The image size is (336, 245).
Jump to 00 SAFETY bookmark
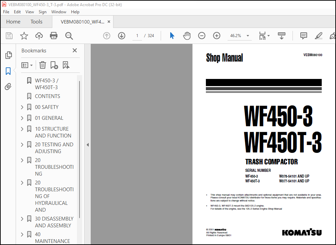[x=47, y=107]
